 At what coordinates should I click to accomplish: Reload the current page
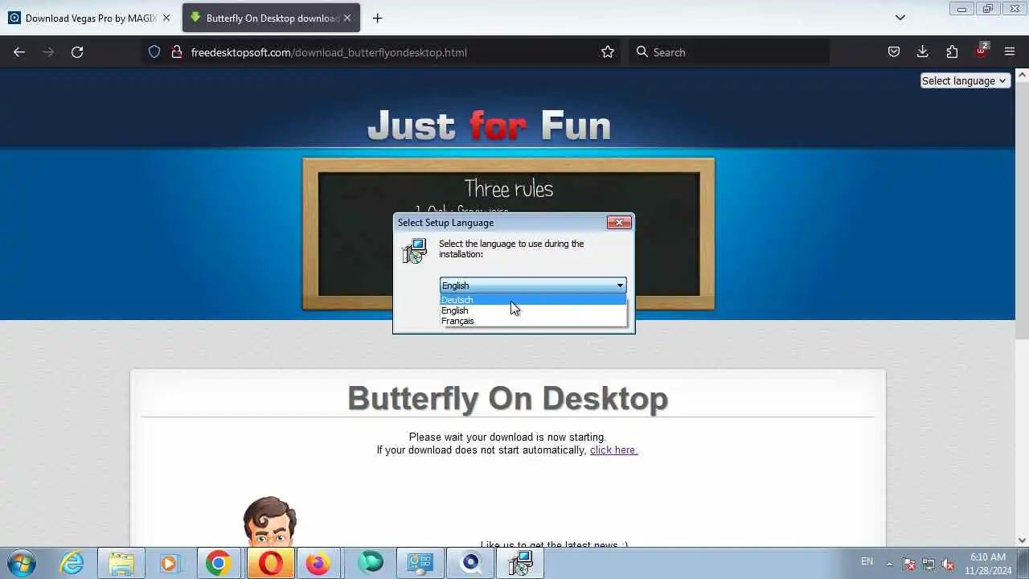pos(77,52)
